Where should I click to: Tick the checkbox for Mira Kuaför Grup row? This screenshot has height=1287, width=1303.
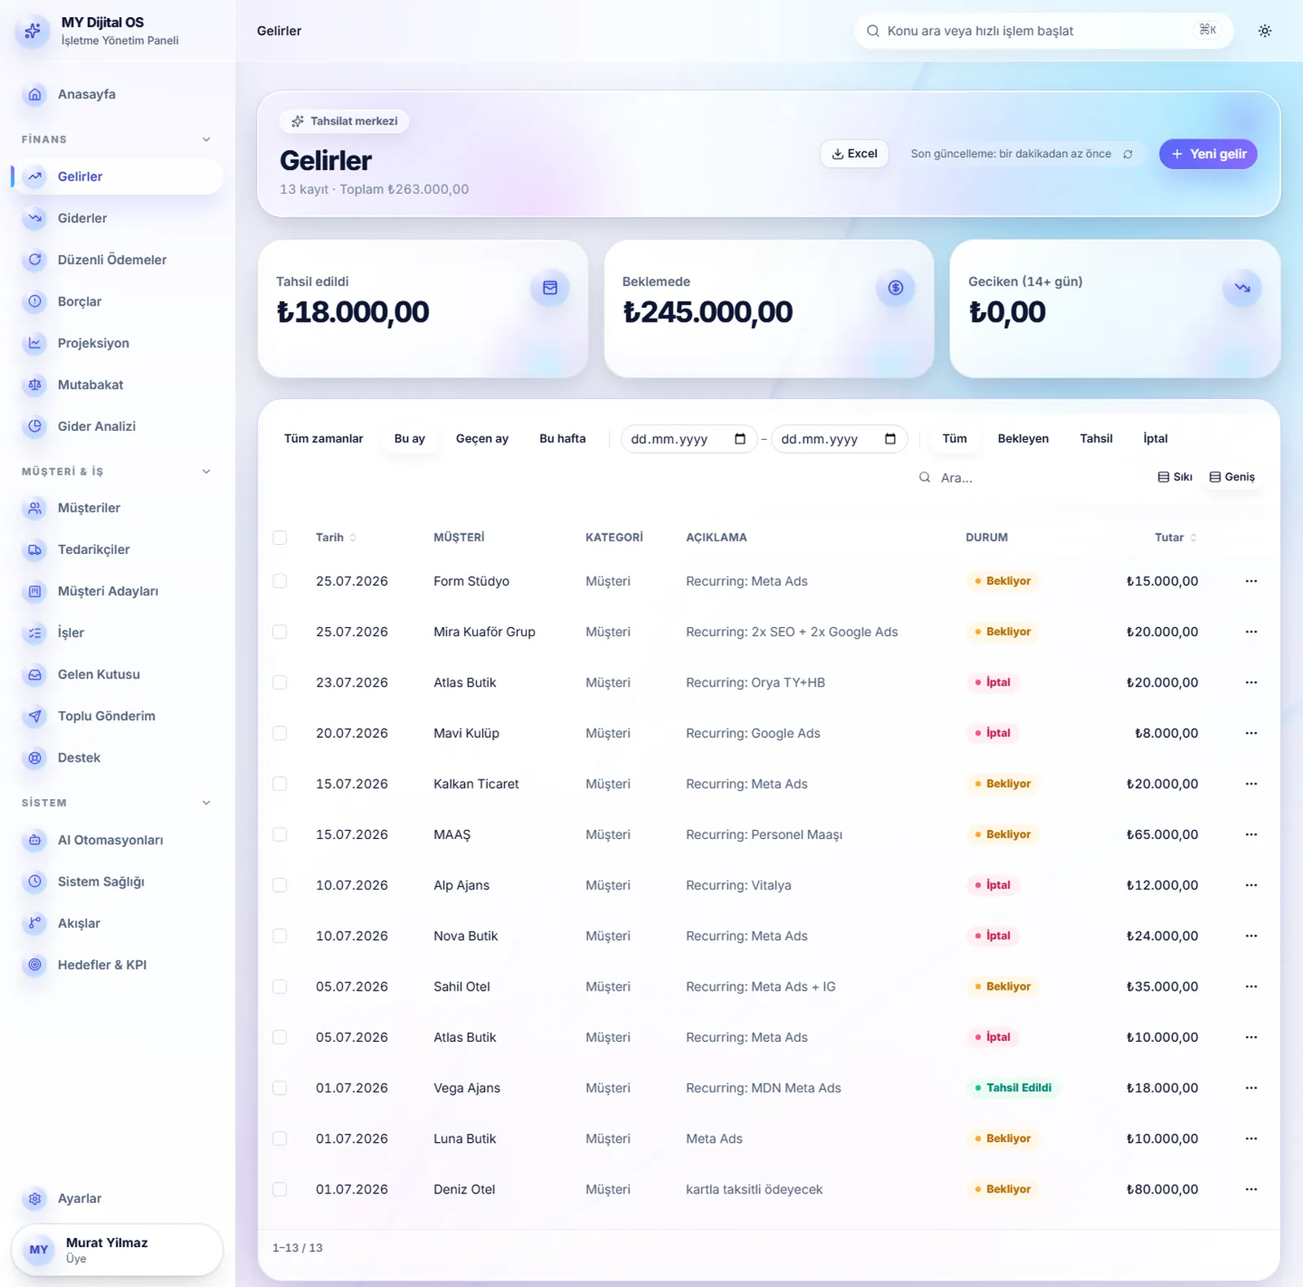tap(279, 632)
